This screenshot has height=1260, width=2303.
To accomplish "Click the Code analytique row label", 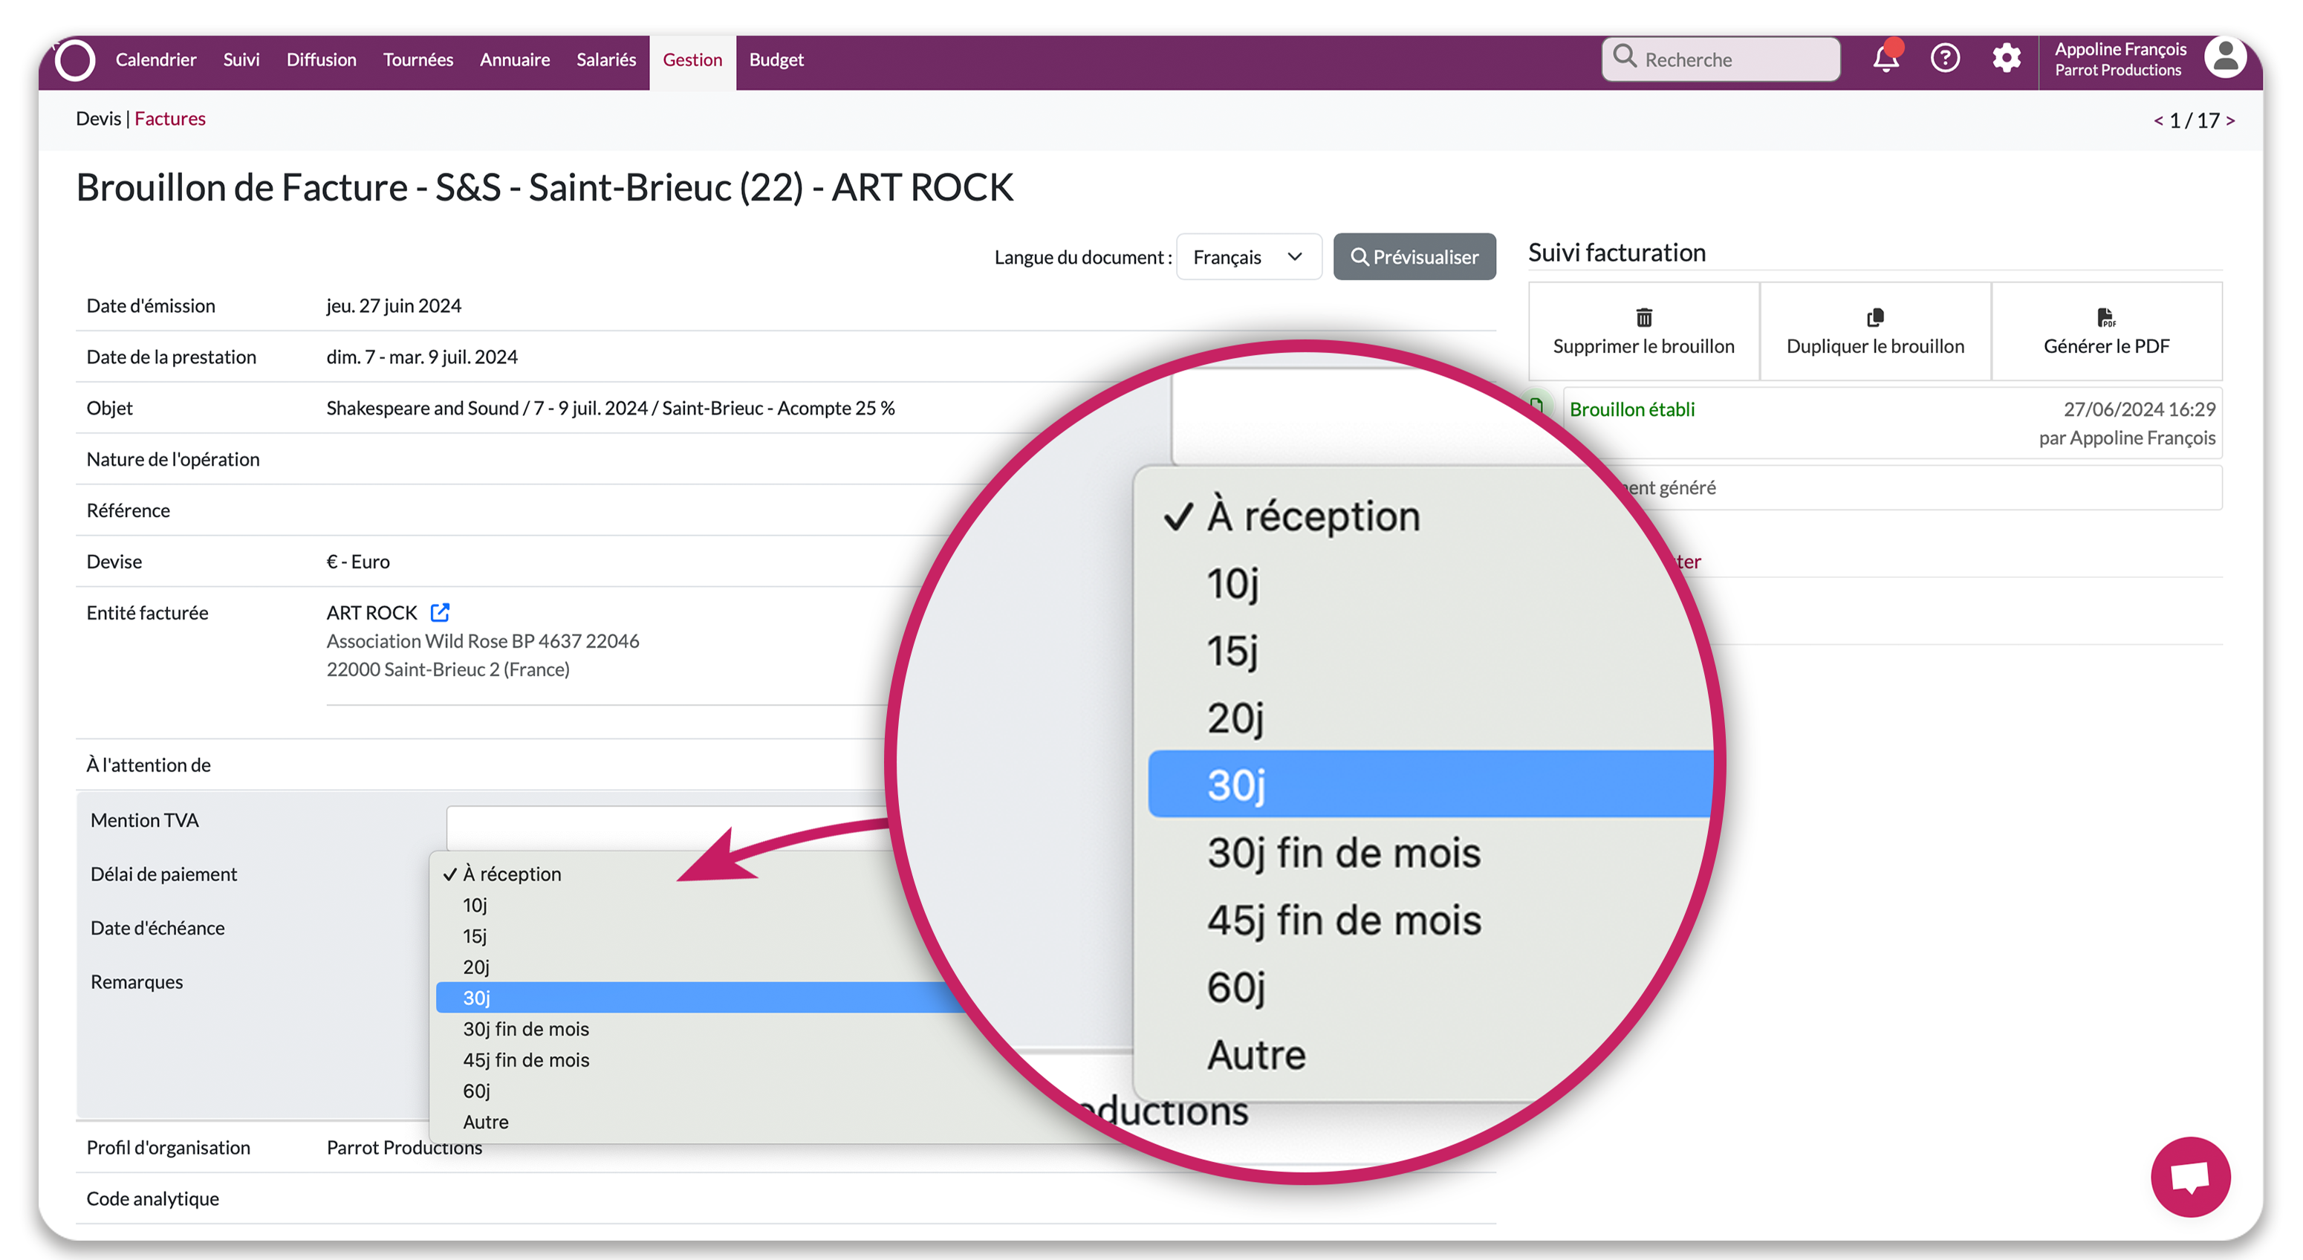I will pyautogui.click(x=152, y=1199).
